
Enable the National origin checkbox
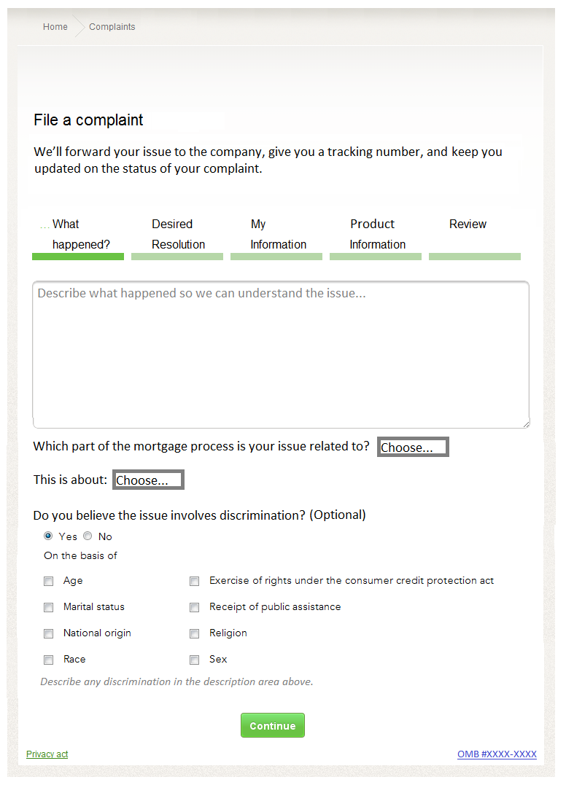click(49, 633)
